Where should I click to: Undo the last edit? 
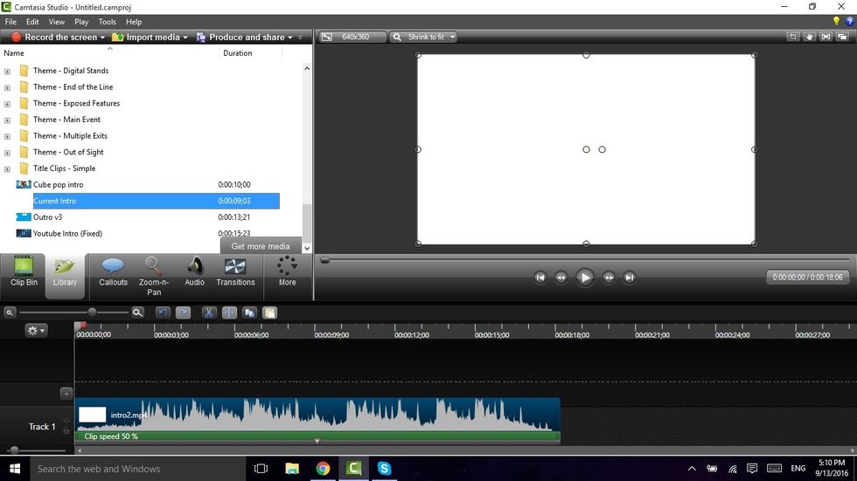click(x=163, y=313)
